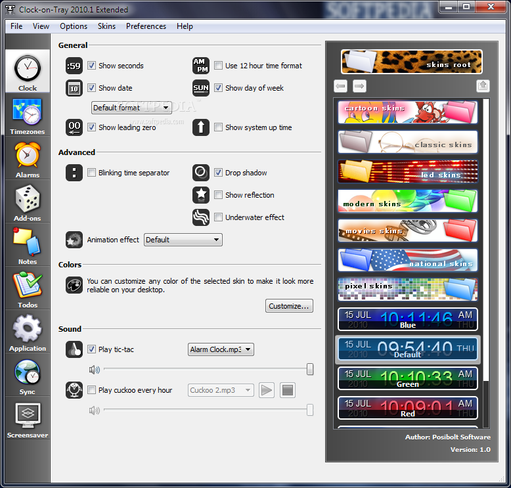Toggle Play tic-tac checkbox
Screen dimensions: 511x488
click(91, 349)
